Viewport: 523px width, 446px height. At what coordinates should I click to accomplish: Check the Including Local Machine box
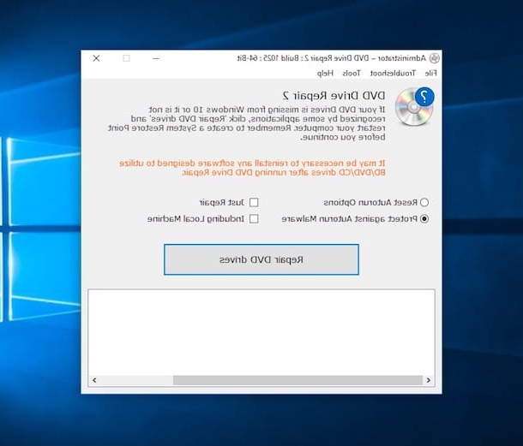[x=254, y=219]
